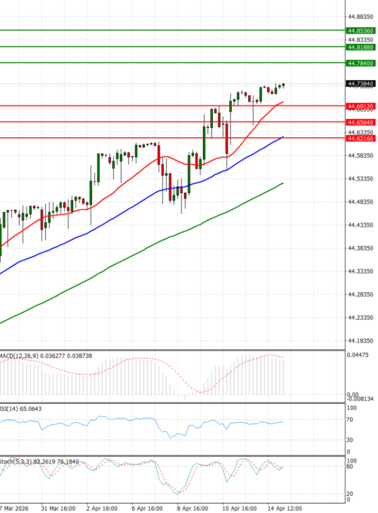Select the 6 Apr 16:00 date marker

click(x=148, y=507)
